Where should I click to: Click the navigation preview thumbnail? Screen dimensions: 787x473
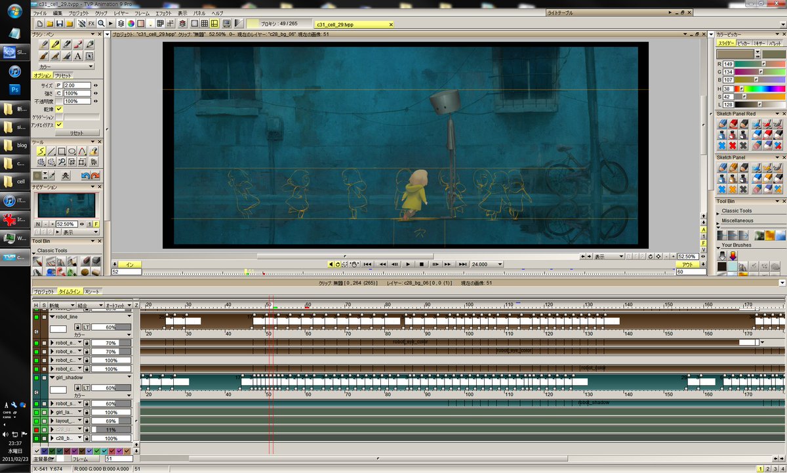pyautogui.click(x=66, y=205)
